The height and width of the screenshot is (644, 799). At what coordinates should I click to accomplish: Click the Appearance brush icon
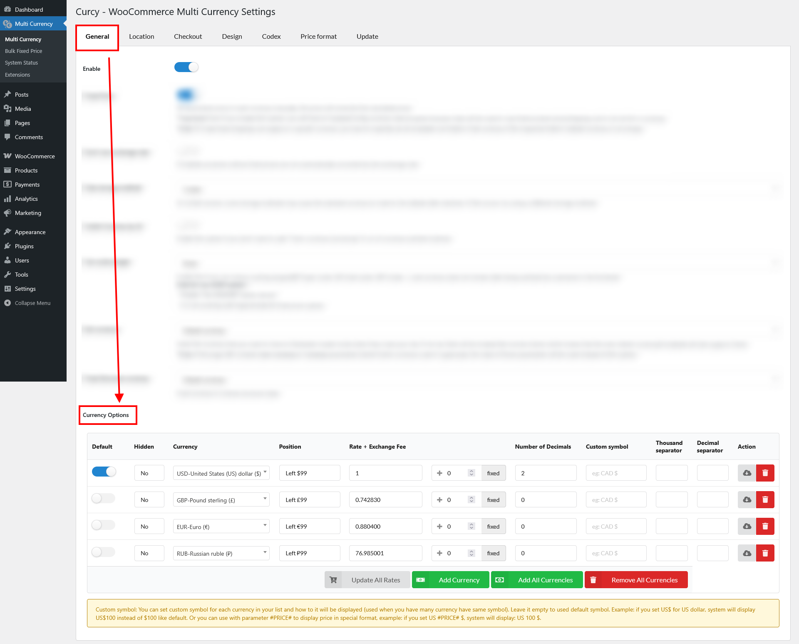pyautogui.click(x=7, y=232)
